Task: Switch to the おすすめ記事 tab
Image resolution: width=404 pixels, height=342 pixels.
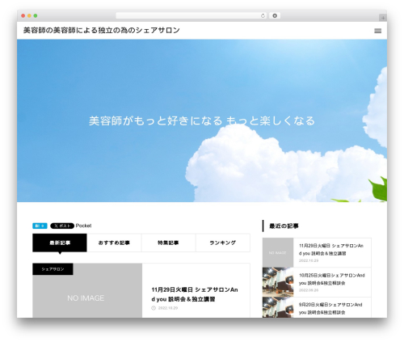Action: [114, 243]
